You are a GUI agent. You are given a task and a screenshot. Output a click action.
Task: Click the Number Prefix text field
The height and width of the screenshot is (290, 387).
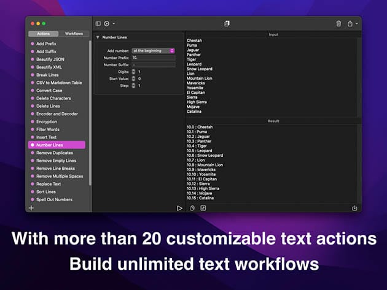pyautogui.click(x=154, y=57)
